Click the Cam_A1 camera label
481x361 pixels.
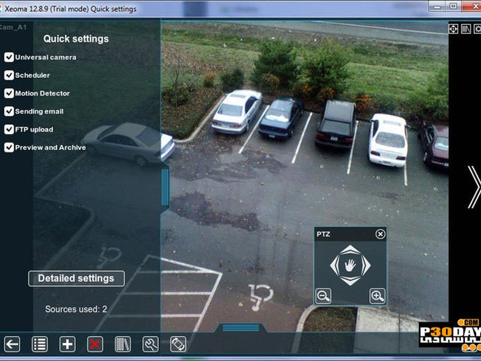(x=13, y=27)
